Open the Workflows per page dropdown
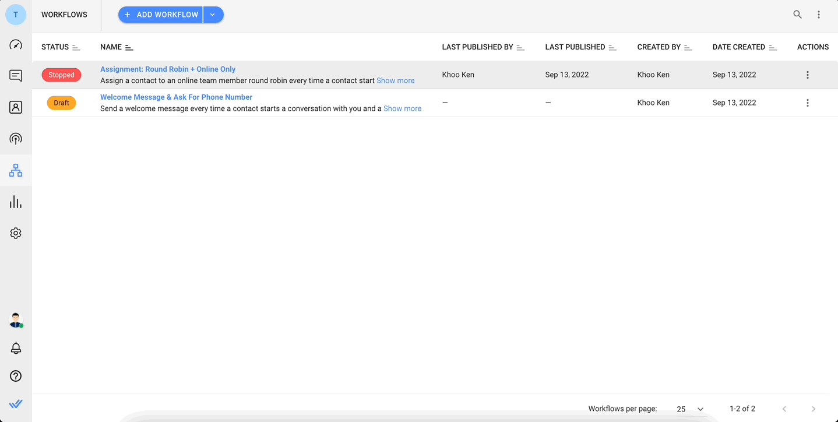Viewport: 838px width, 422px height. point(691,409)
